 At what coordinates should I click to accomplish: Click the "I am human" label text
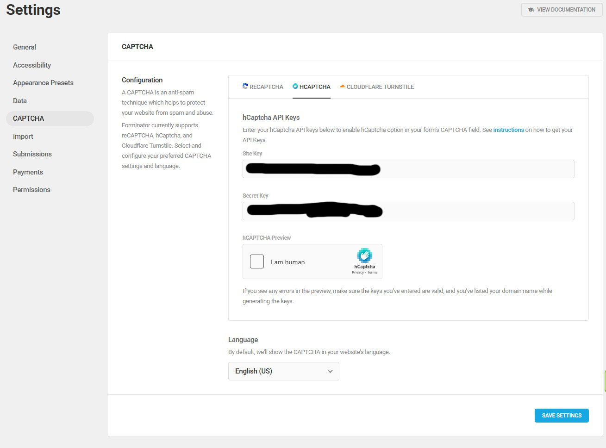[x=288, y=262]
